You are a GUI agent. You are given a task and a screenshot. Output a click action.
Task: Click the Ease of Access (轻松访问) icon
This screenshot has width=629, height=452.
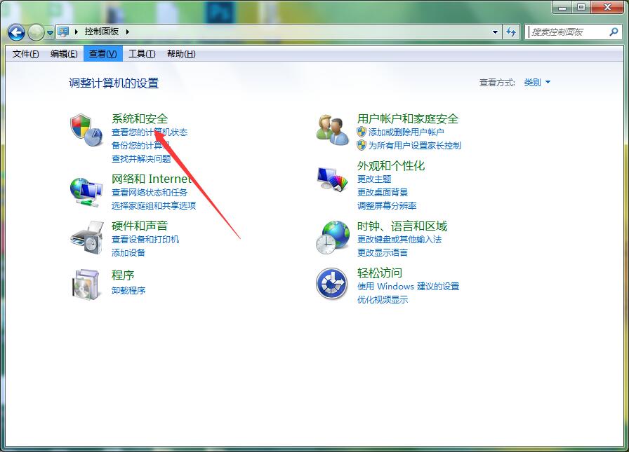pos(331,283)
